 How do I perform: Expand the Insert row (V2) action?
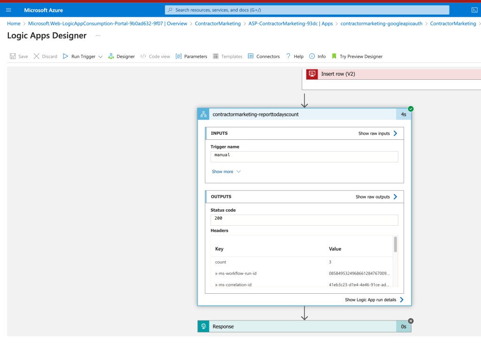pos(394,74)
